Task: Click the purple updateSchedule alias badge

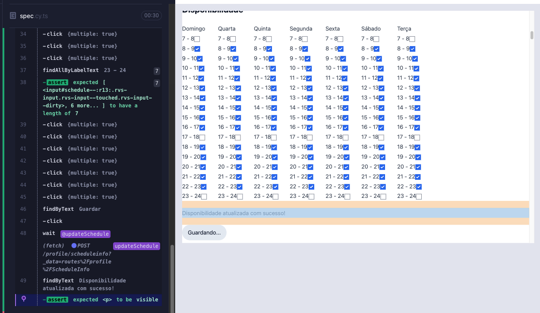Action: pos(136,245)
